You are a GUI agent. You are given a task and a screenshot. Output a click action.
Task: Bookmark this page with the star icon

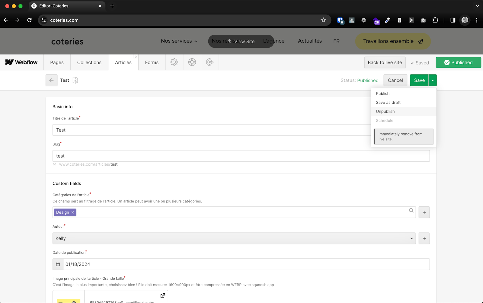[323, 20]
